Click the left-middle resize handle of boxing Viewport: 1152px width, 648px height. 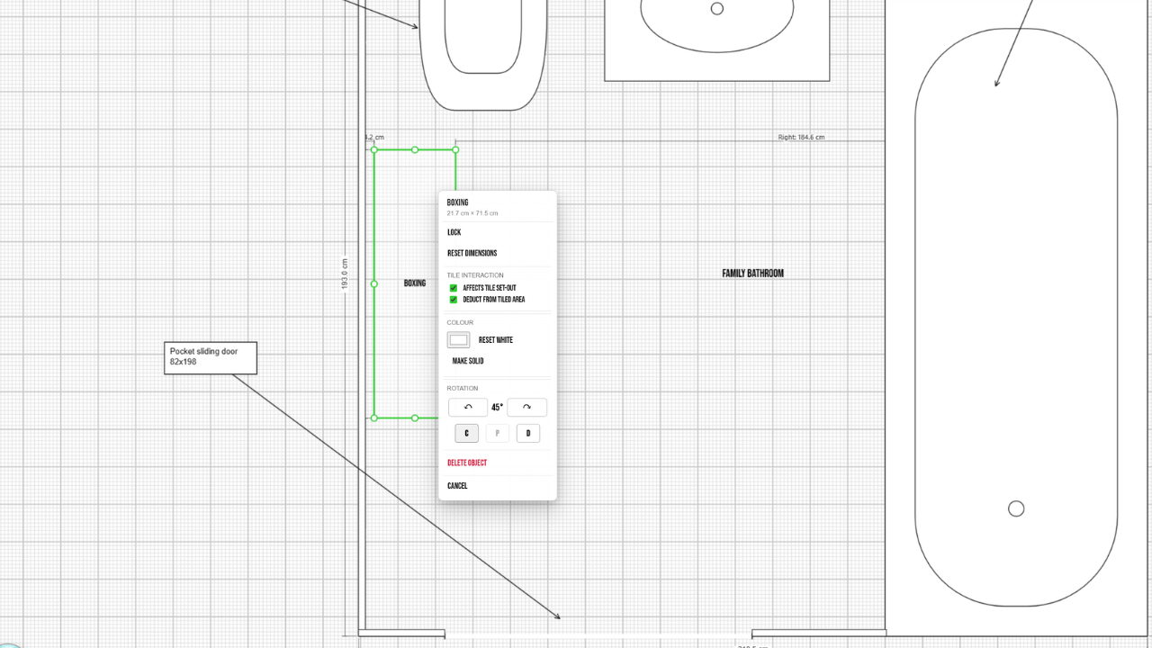click(374, 283)
